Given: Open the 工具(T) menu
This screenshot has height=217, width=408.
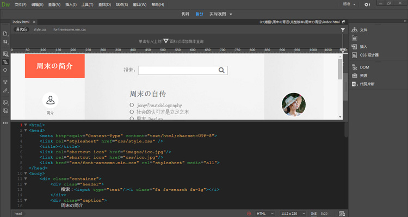Looking at the screenshot, I should click(87, 4).
